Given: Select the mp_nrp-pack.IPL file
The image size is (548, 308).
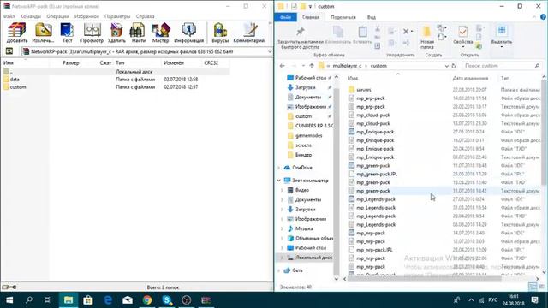Looking at the screenshot, I should (x=374, y=250).
